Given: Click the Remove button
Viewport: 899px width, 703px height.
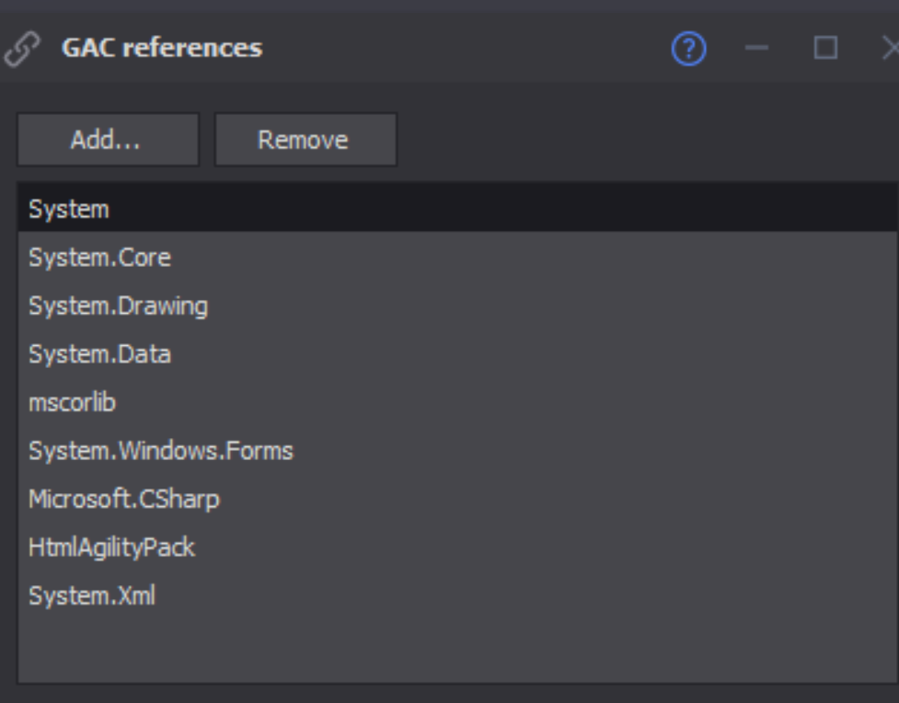Looking at the screenshot, I should (305, 140).
